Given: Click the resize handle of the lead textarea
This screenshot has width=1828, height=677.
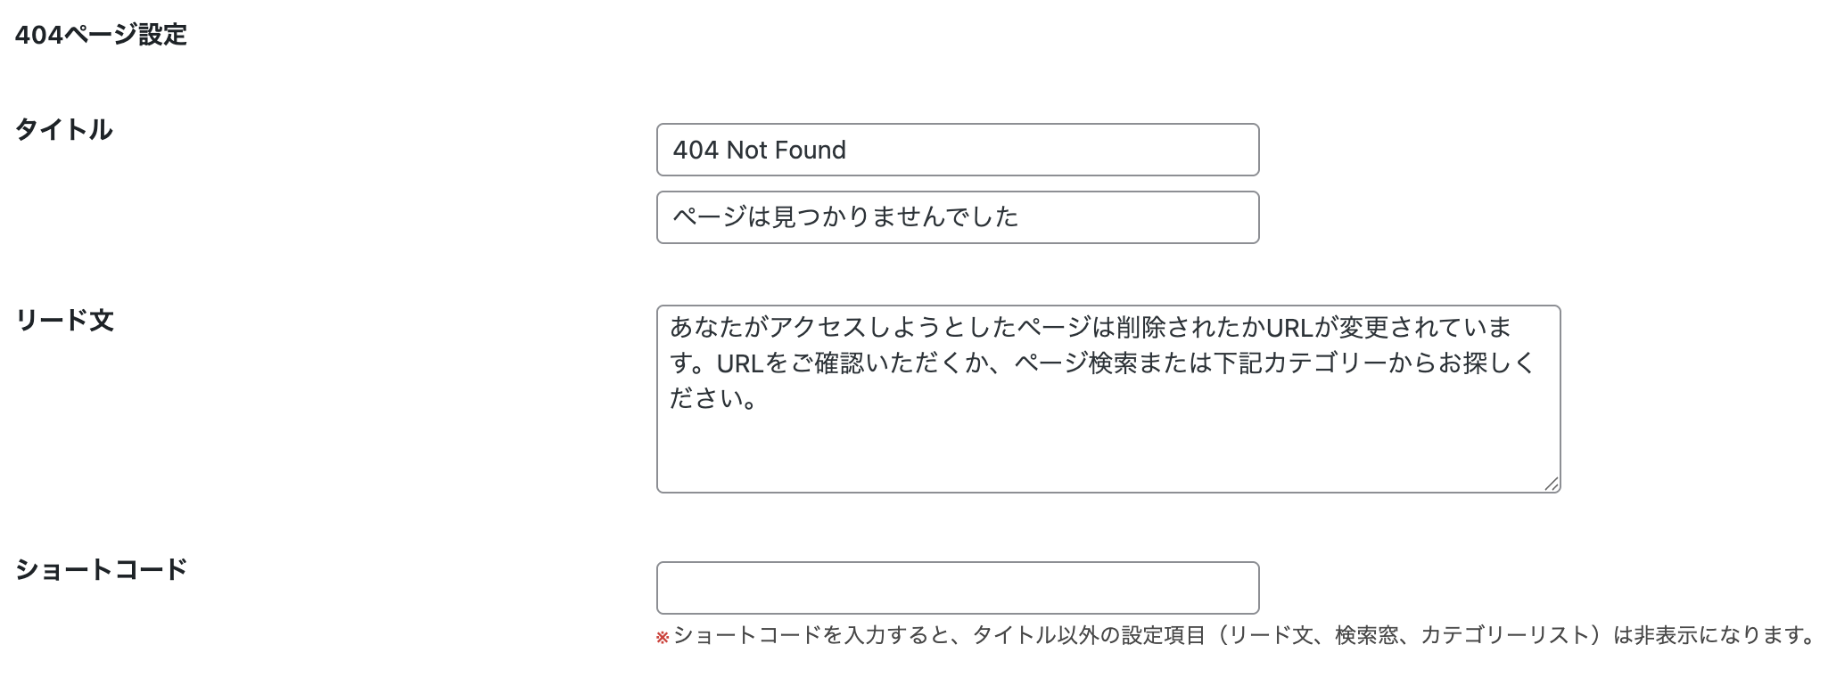Looking at the screenshot, I should point(1552,484).
